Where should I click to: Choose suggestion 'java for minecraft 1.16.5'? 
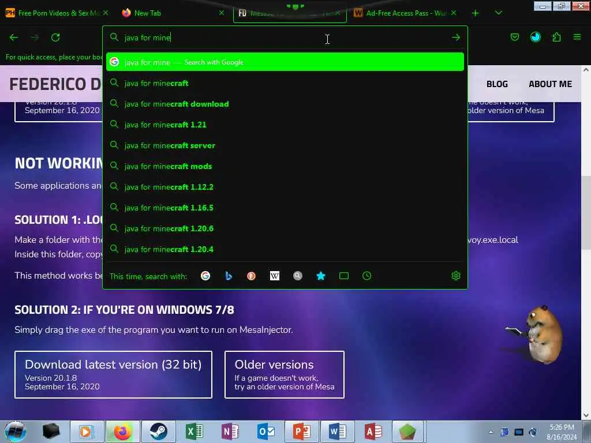click(285, 208)
